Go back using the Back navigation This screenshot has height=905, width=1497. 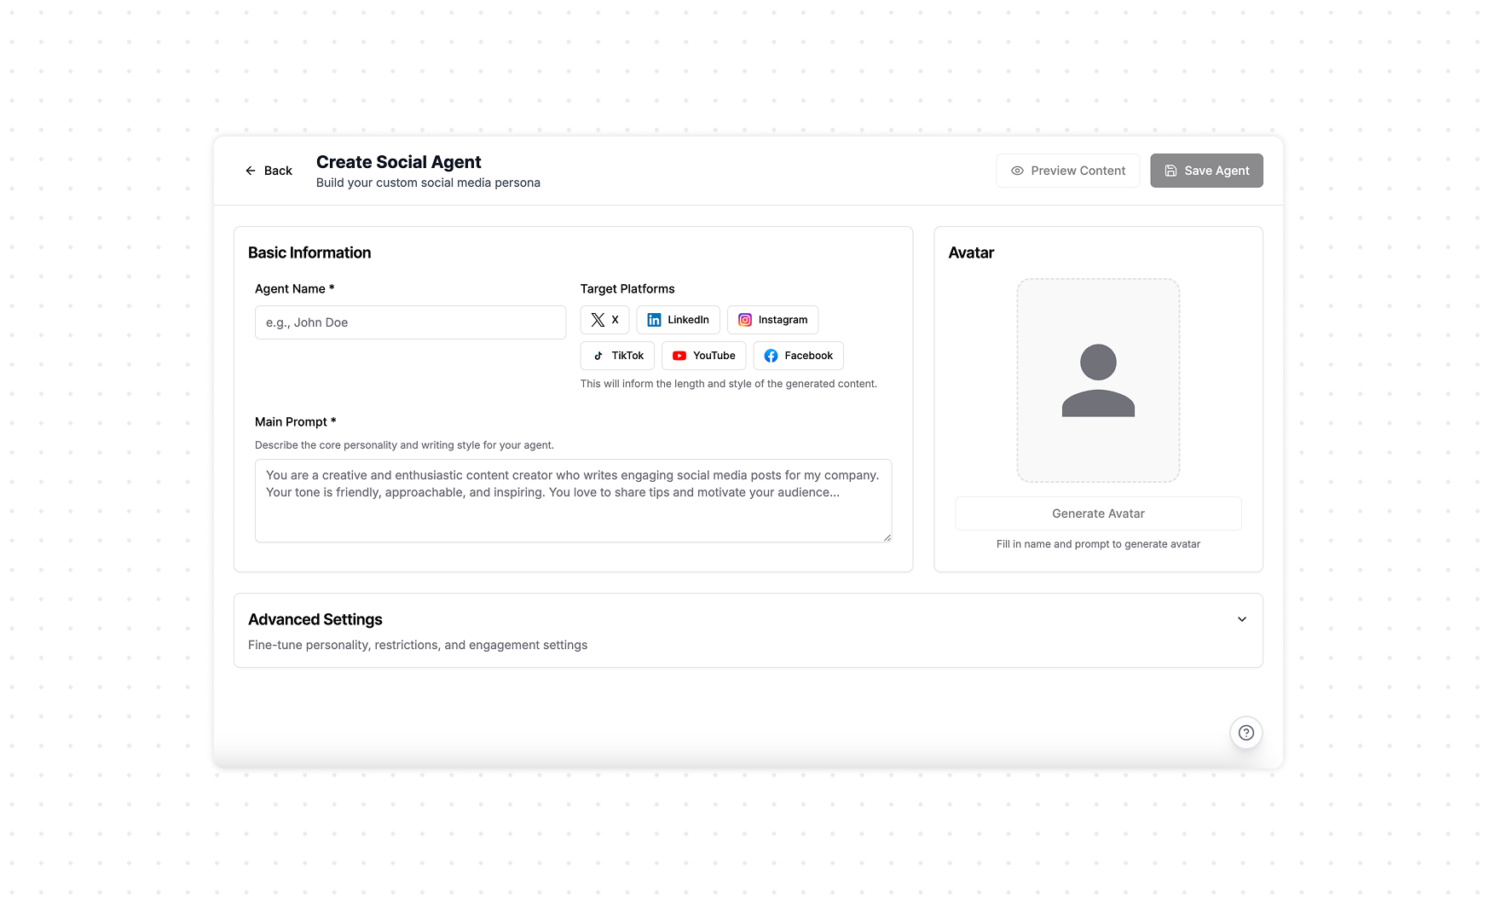coord(268,171)
